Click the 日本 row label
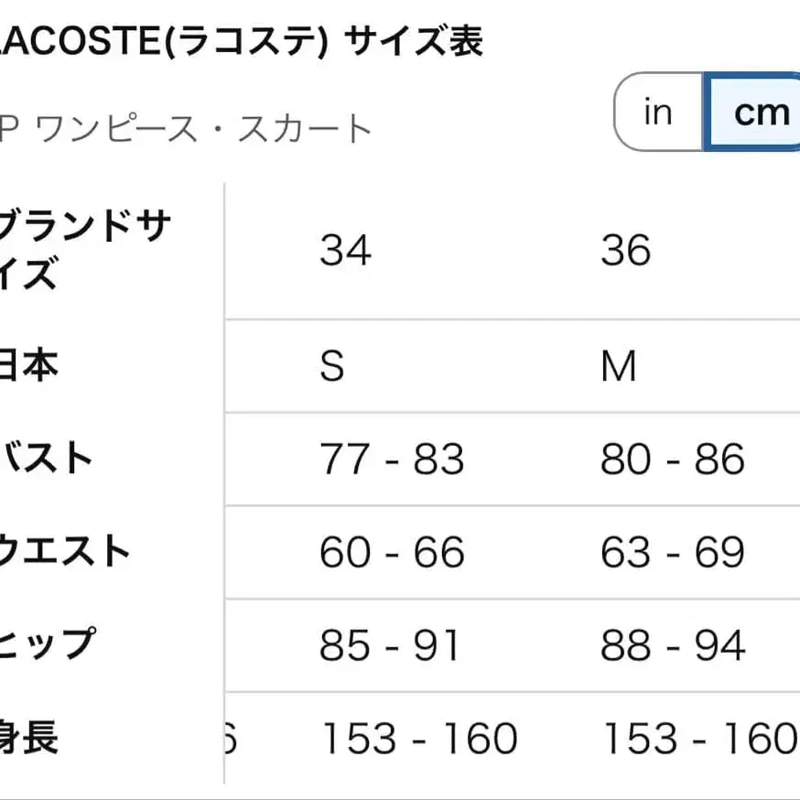Viewport: 800px width, 800px height. pos(27,366)
